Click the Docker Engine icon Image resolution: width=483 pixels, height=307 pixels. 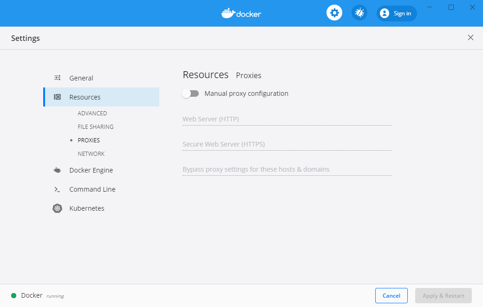pos(57,170)
